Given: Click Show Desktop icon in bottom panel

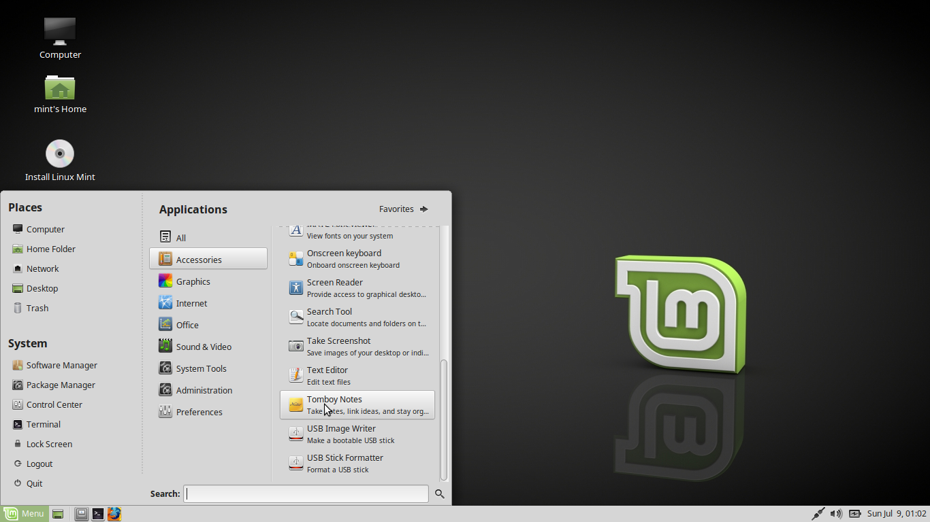Looking at the screenshot, I should click(x=58, y=514).
